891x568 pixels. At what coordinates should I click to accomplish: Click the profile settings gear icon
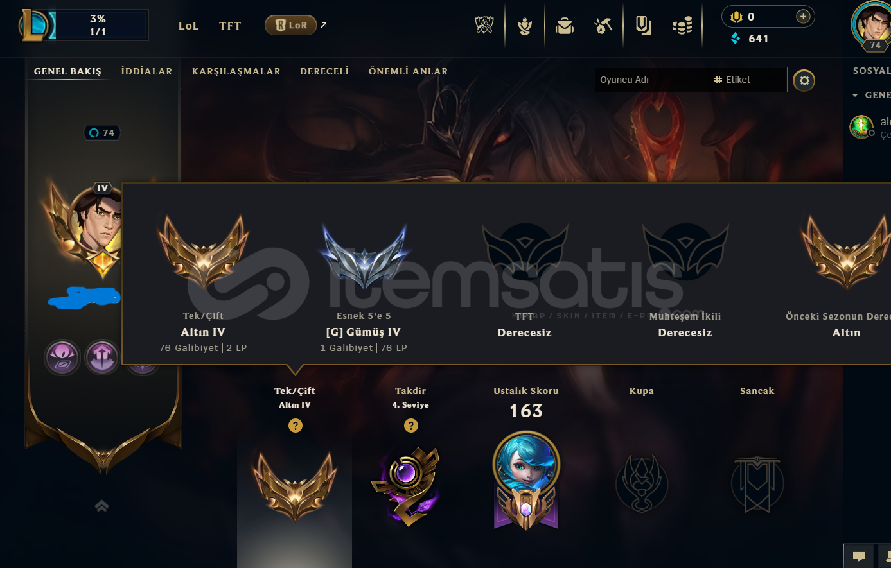(804, 80)
